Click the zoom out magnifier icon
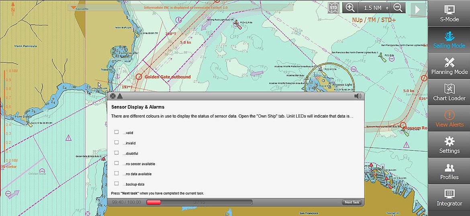 398,8
